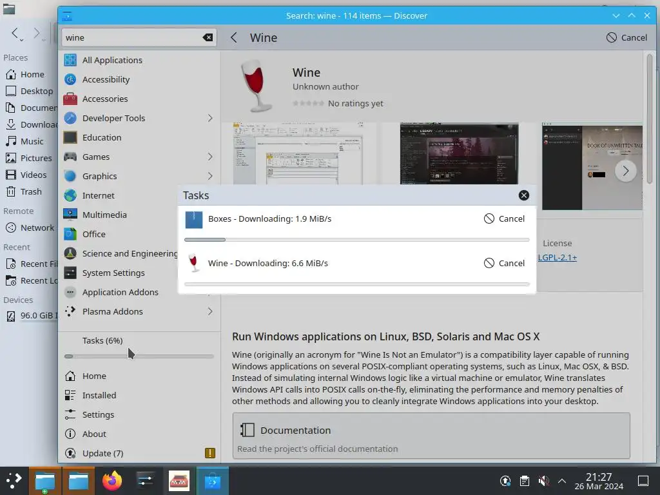Open the Internet category

[119, 196]
